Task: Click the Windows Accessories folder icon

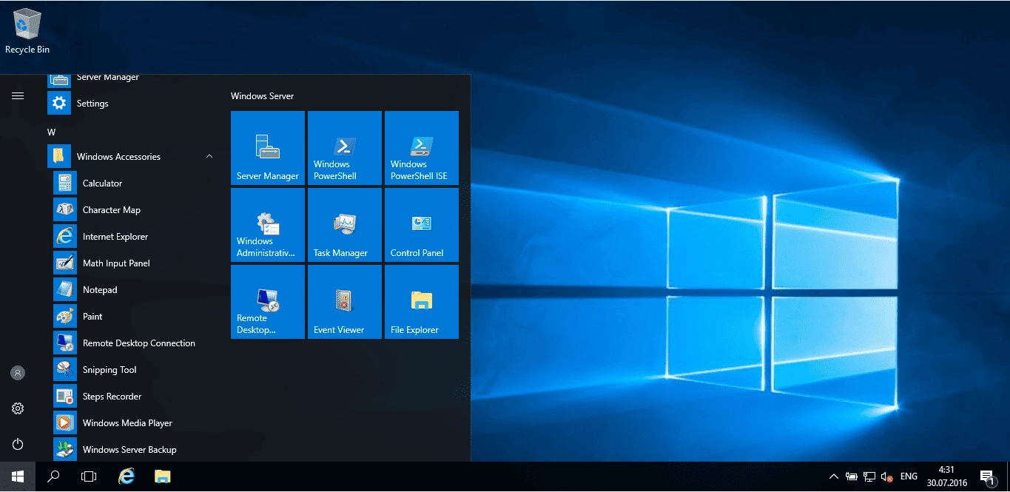Action: (x=59, y=157)
